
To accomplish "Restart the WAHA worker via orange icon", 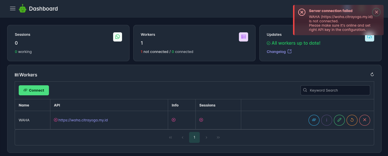I will pyautogui.click(x=352, y=120).
